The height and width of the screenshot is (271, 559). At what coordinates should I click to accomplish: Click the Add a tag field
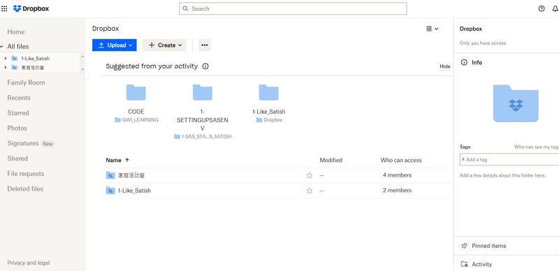[509, 160]
